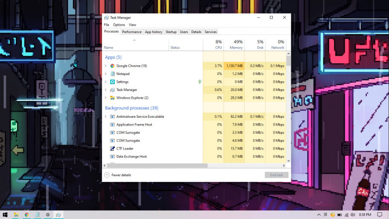Click the 8:38 PM taskbar clock

[x=365, y=215]
